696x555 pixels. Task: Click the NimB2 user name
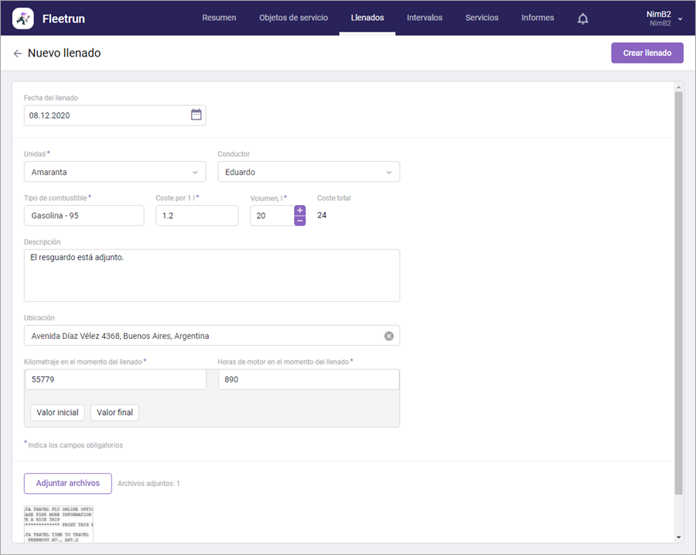click(x=658, y=14)
